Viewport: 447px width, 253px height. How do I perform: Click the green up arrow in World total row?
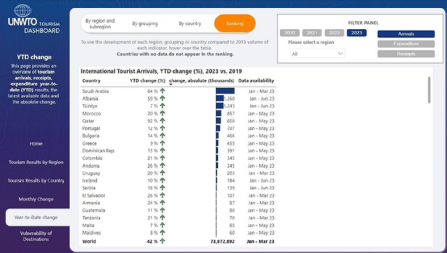[x=162, y=241]
